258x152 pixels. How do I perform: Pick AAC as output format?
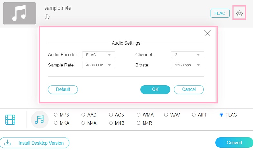(x=84, y=115)
